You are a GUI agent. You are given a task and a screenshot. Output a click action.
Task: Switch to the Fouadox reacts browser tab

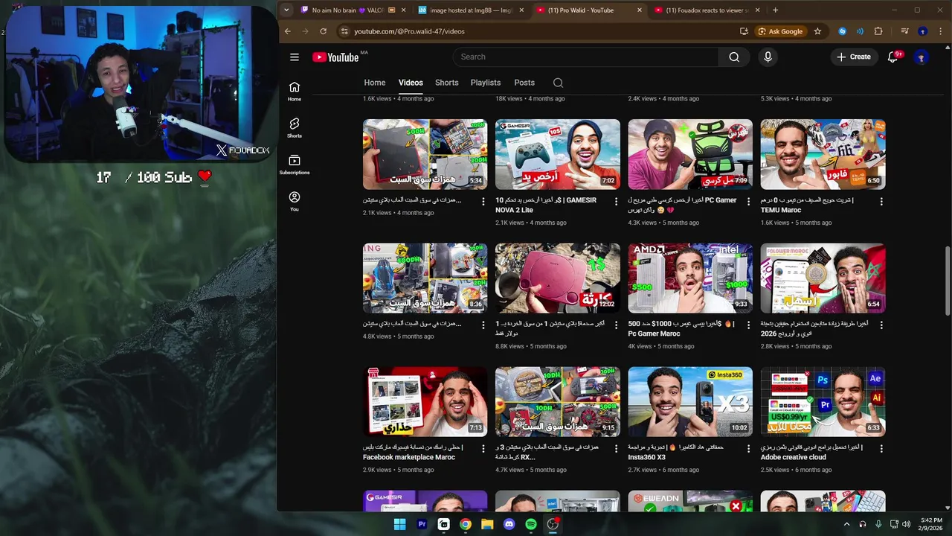[x=707, y=10]
